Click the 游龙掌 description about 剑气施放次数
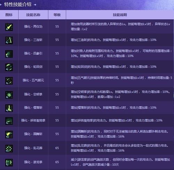174x170 pixels. click(x=120, y=162)
